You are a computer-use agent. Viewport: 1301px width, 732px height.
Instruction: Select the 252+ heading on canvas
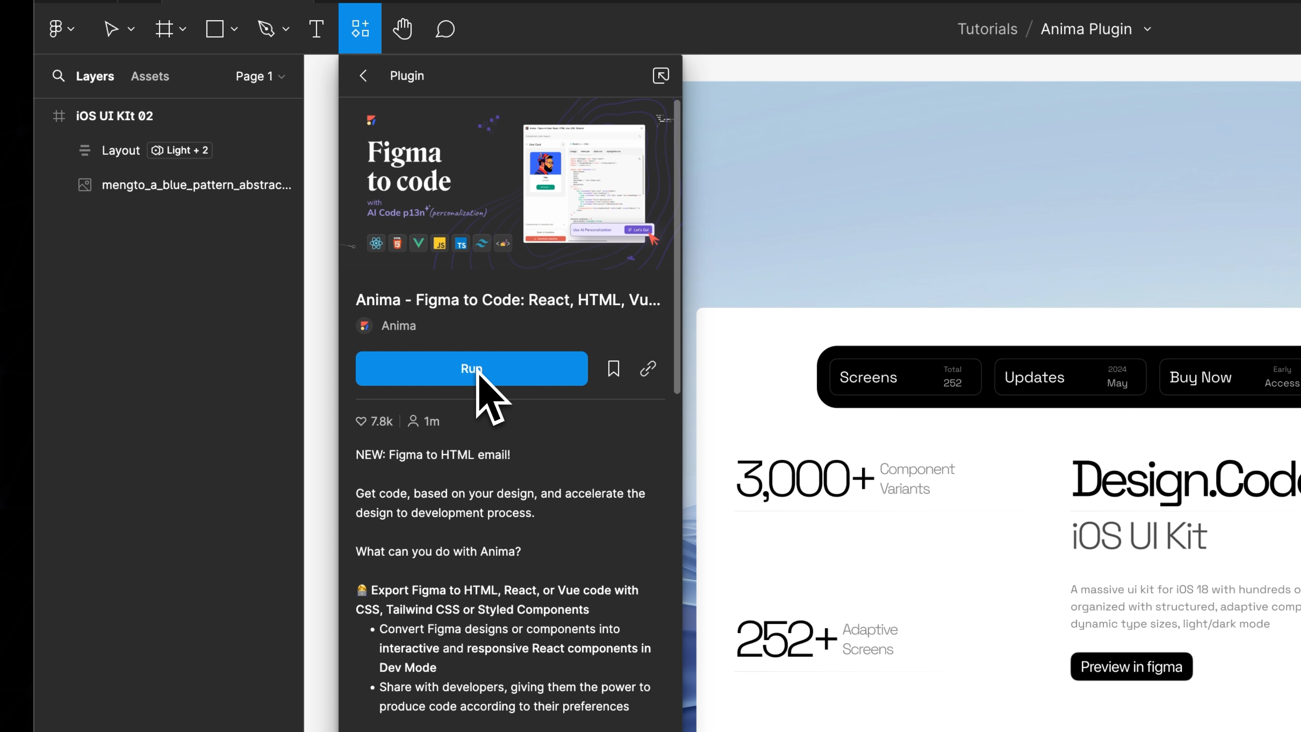[x=786, y=639]
